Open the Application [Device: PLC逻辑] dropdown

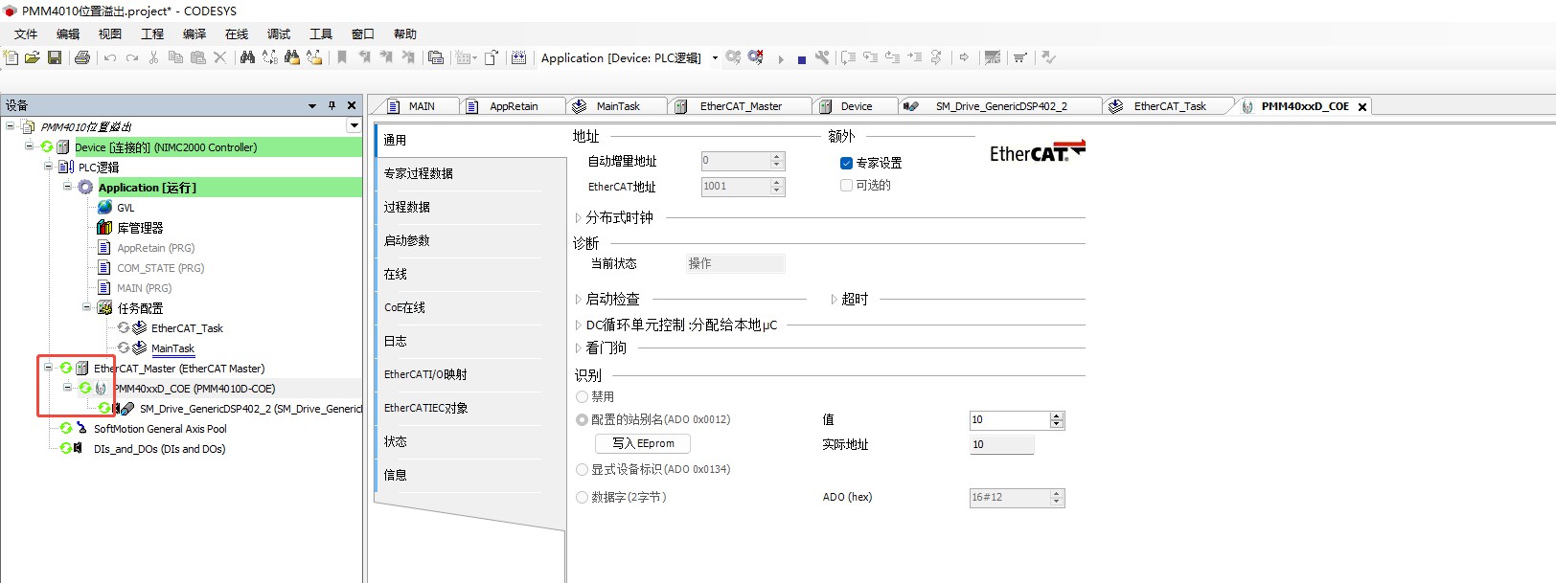pyautogui.click(x=715, y=57)
